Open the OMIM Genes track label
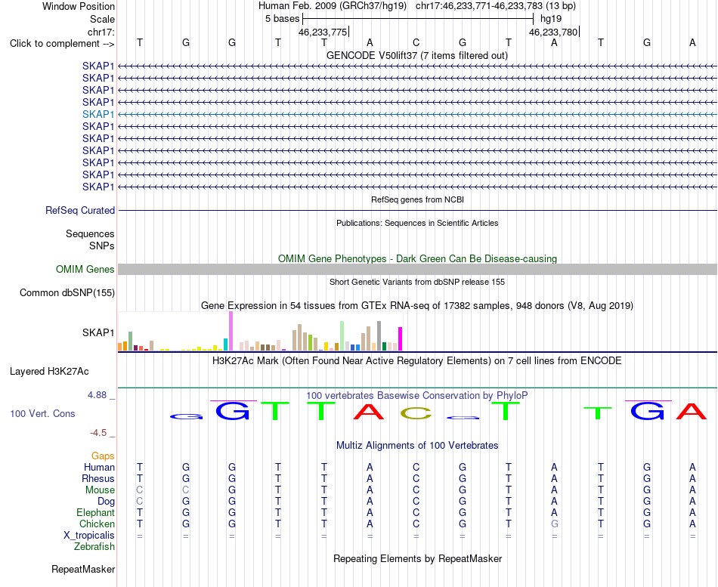This screenshot has height=587, width=718. [85, 269]
